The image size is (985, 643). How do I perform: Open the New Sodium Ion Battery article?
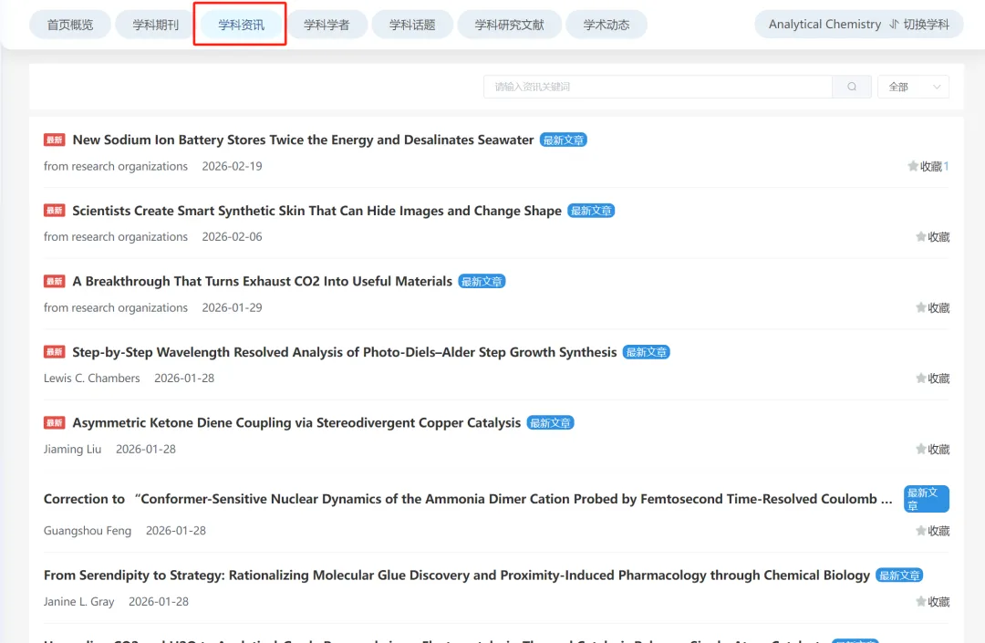tap(303, 140)
